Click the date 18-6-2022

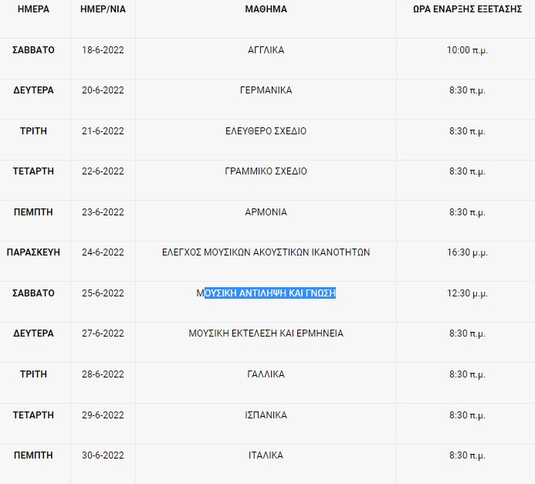103,50
